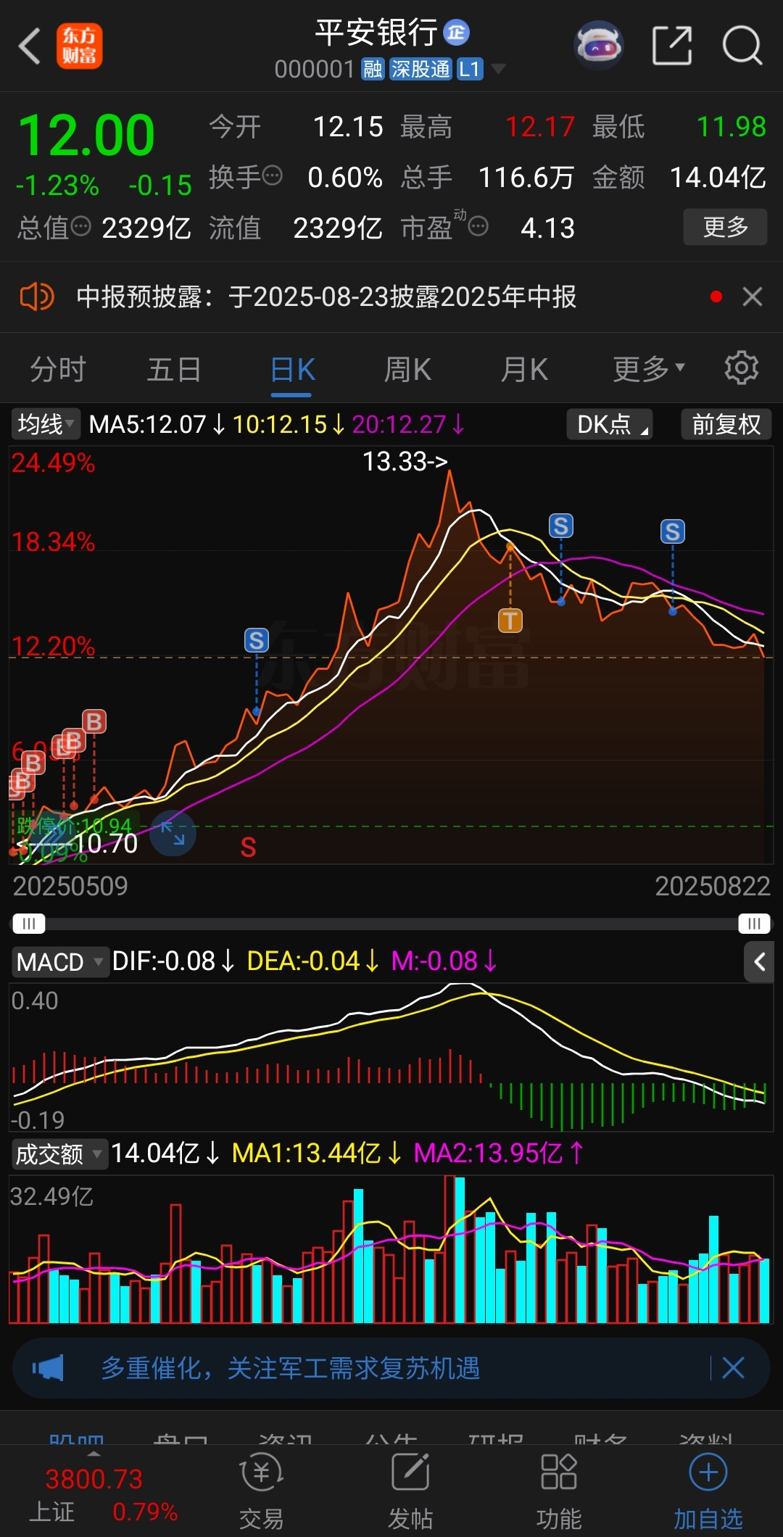This screenshot has height=1537, width=783.
Task: Tap the topmost red B marker
Action: pyautogui.click(x=94, y=721)
